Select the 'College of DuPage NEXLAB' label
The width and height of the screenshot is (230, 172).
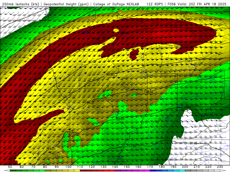pos(116,4)
